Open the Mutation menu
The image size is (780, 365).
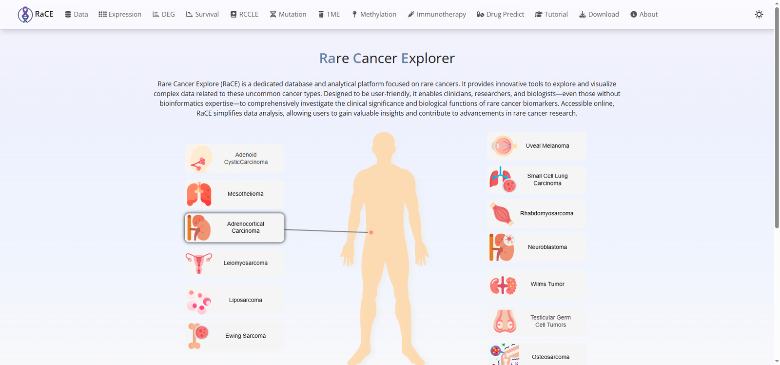coord(288,15)
